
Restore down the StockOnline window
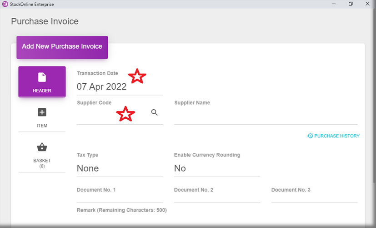point(351,4)
